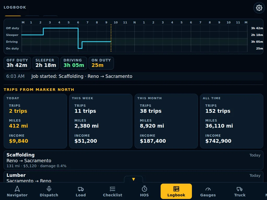Select the All Time trips stats card
Screen dimensions: 267x200
[232, 121]
